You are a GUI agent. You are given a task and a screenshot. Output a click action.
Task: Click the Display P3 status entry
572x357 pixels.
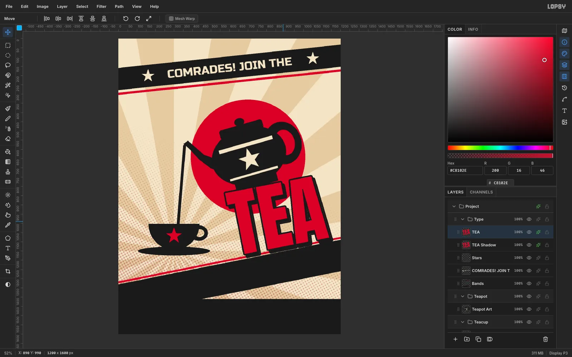pos(558,353)
